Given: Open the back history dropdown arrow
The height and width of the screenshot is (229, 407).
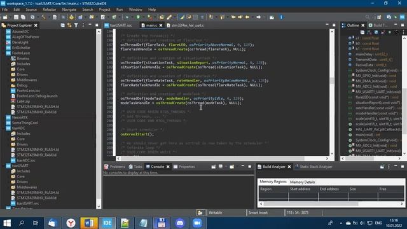Looking at the screenshot, I should pyautogui.click(x=252, y=17).
